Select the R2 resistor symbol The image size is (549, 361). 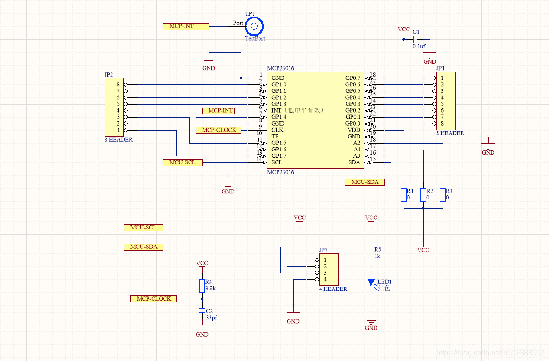pos(423,195)
